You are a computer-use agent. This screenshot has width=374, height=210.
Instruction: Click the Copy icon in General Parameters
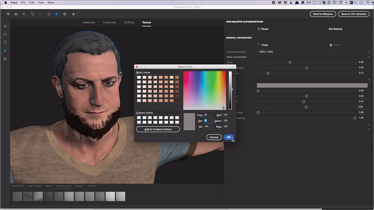tap(259, 45)
